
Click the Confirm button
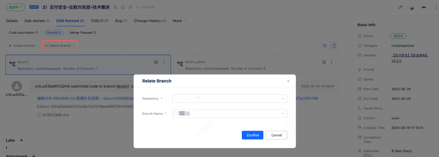(x=253, y=135)
